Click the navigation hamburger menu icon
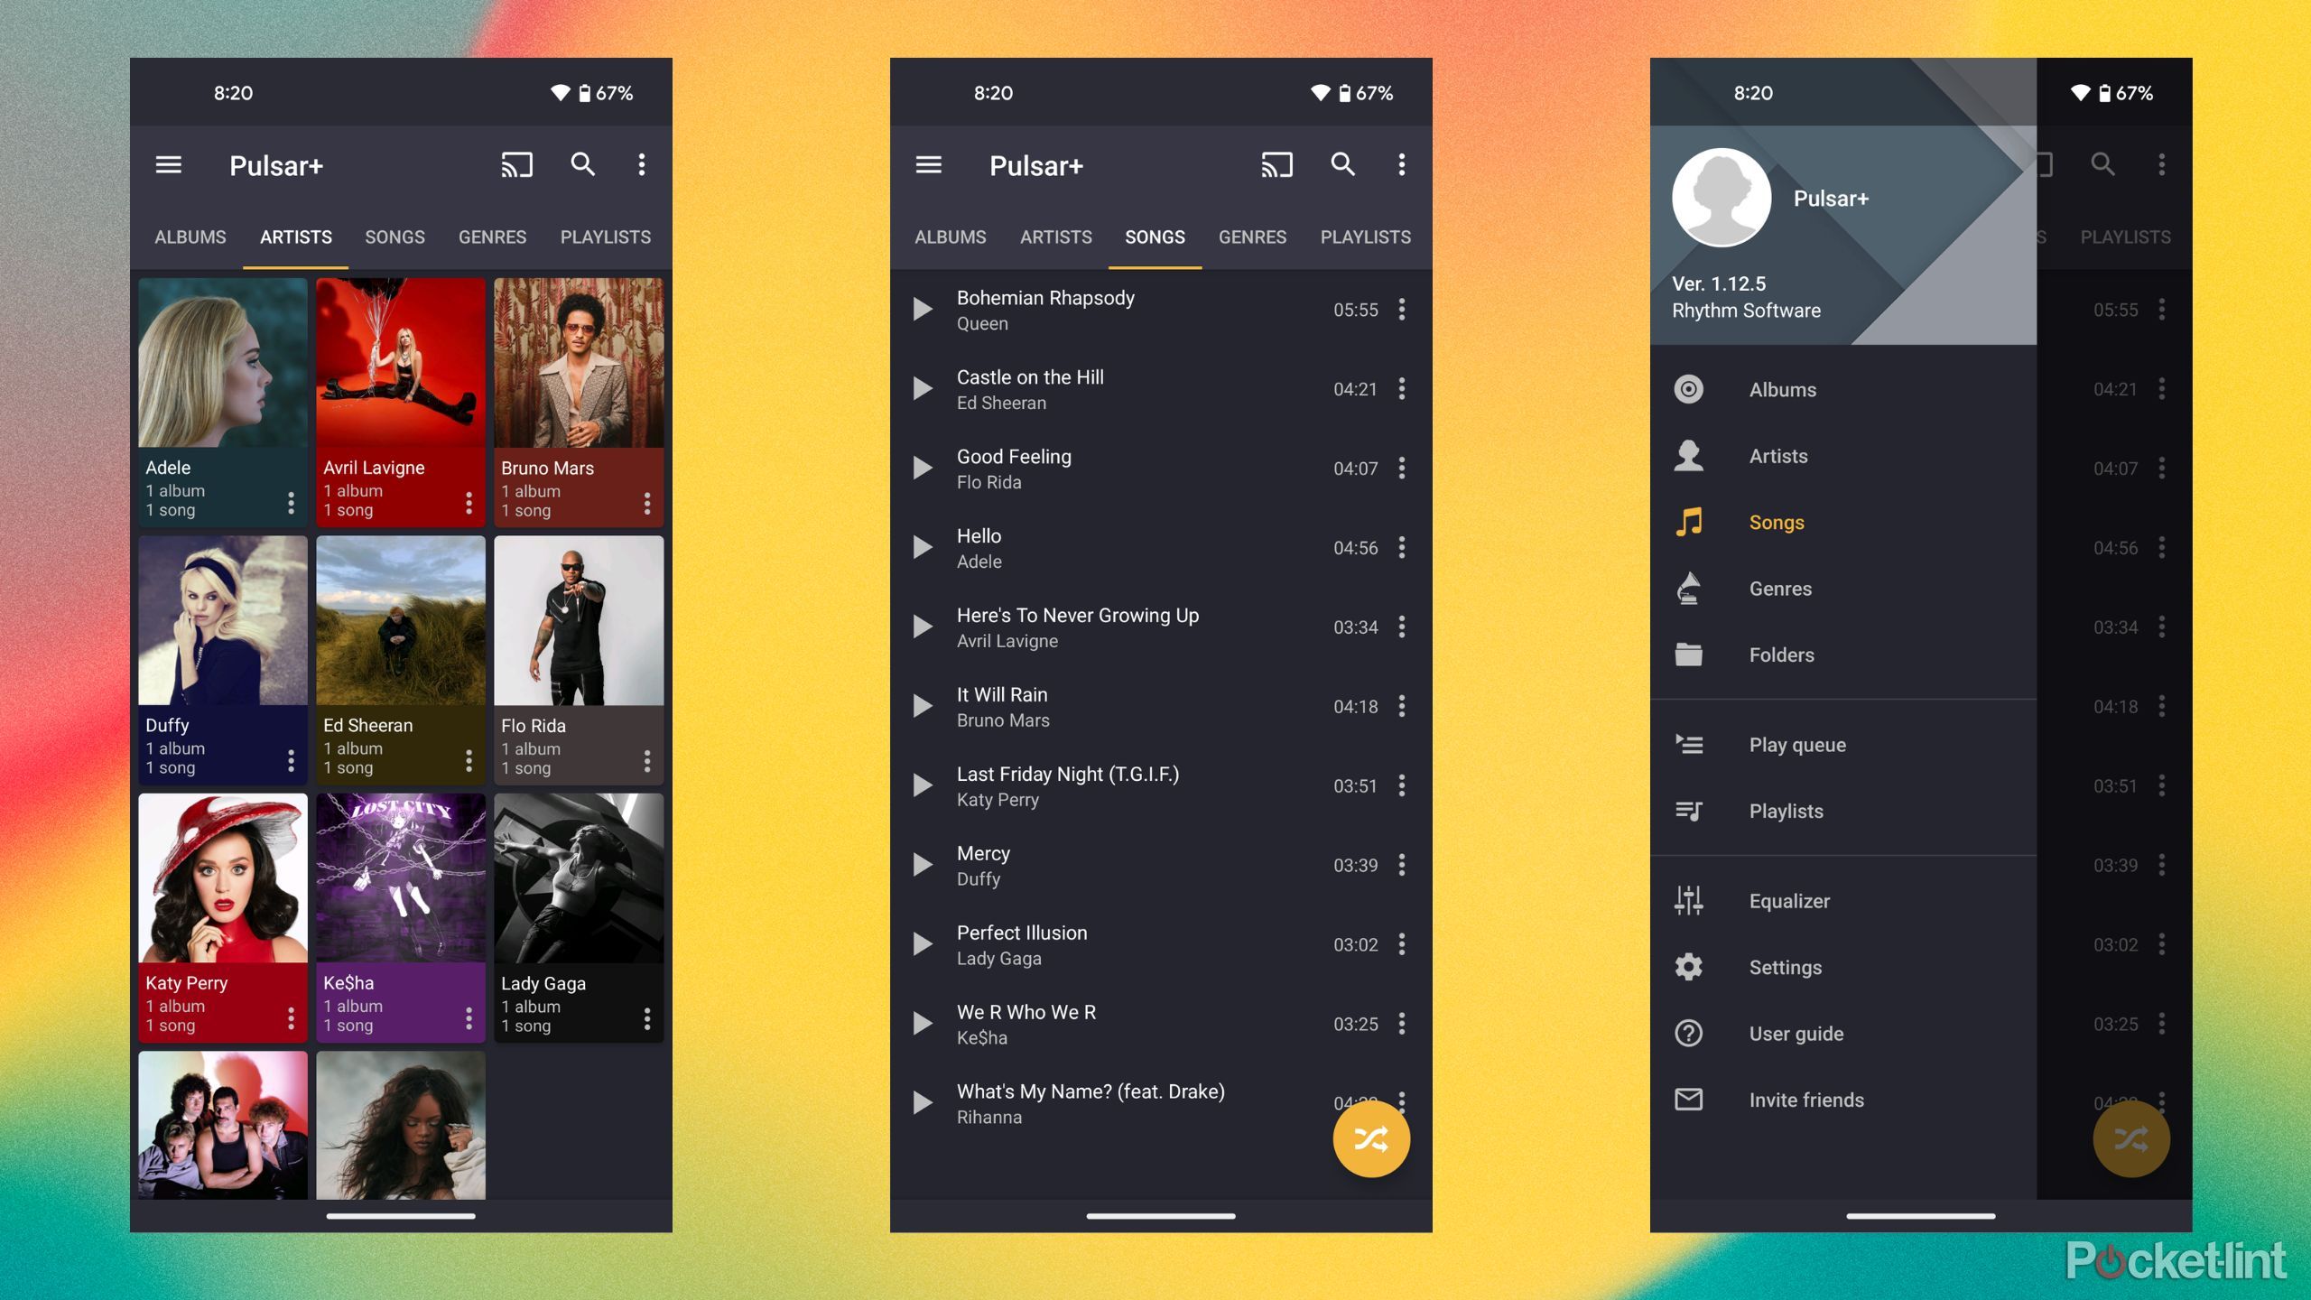The height and width of the screenshot is (1300, 2311). (x=172, y=163)
